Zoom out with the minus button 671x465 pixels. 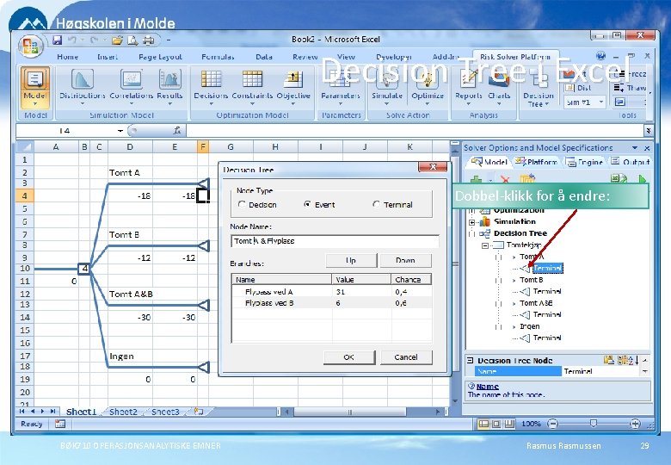click(553, 424)
